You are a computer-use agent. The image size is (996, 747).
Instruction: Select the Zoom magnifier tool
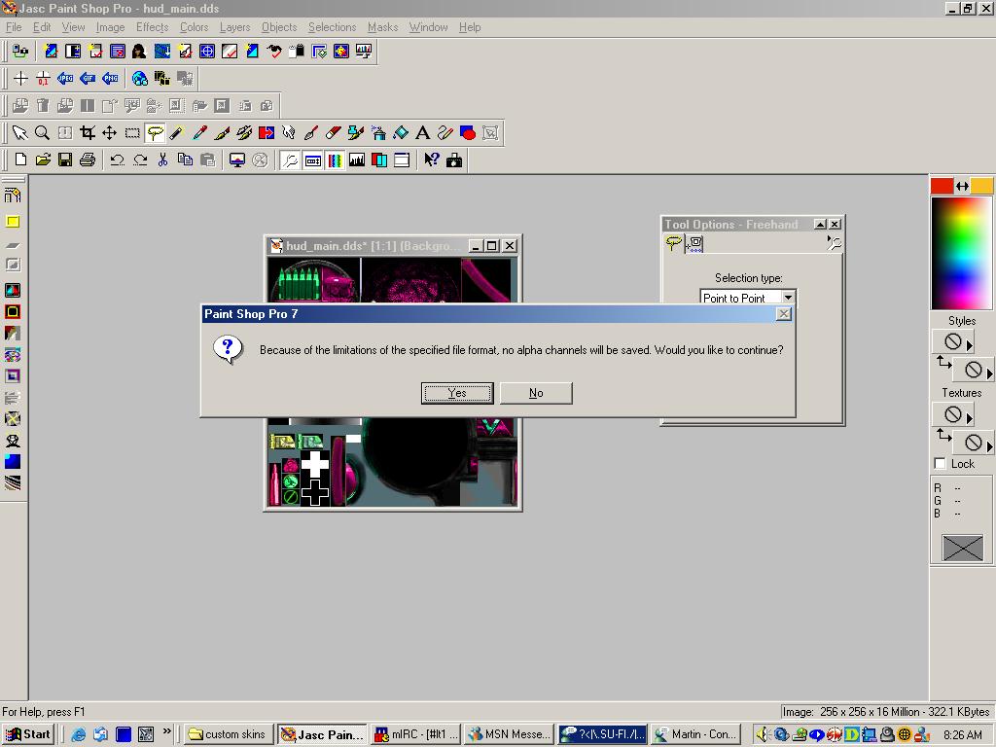coord(42,133)
